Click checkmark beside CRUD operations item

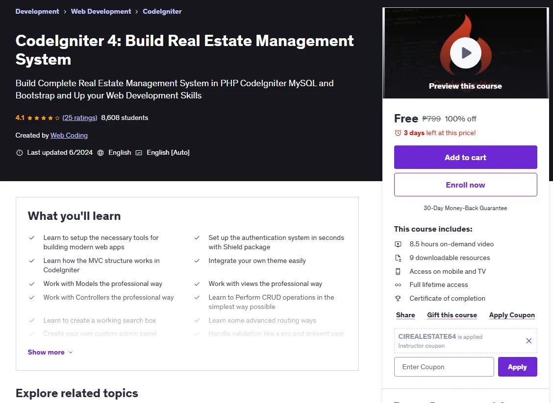197,297
